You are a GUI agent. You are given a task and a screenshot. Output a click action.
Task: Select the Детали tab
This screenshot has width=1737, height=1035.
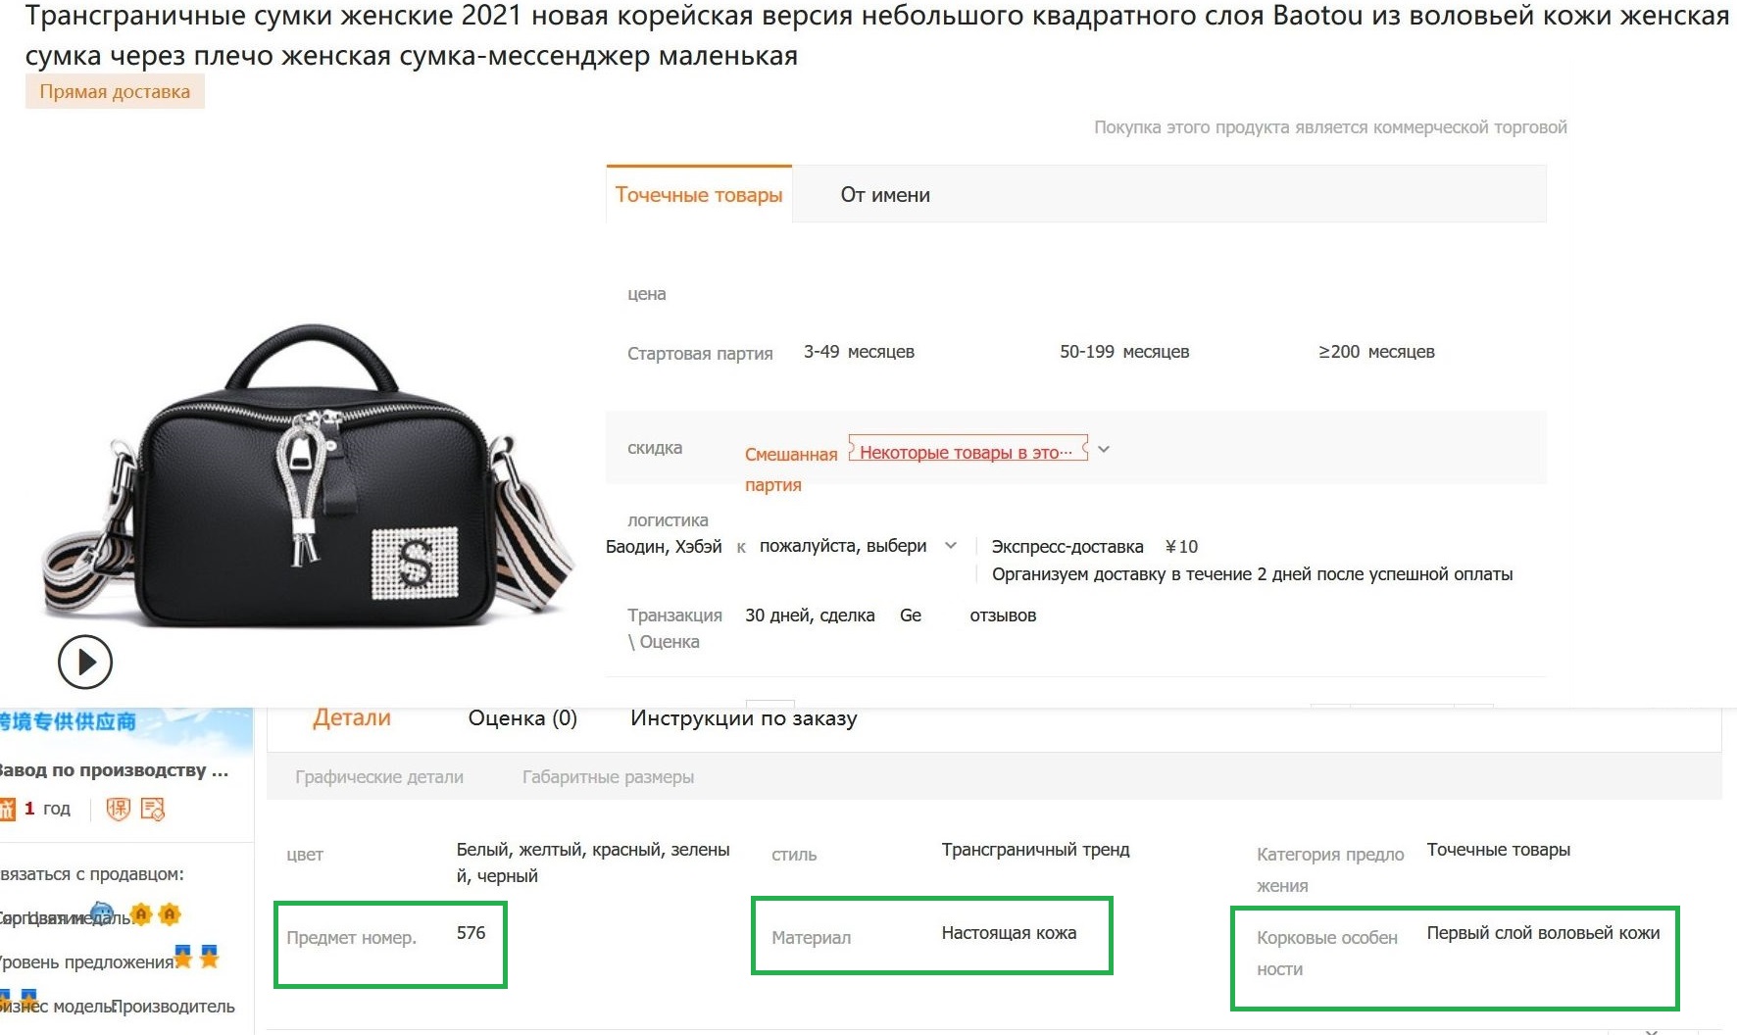point(351,718)
